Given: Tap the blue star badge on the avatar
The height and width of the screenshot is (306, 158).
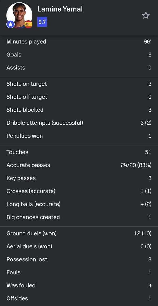Looking at the screenshot, I should coord(11,25).
